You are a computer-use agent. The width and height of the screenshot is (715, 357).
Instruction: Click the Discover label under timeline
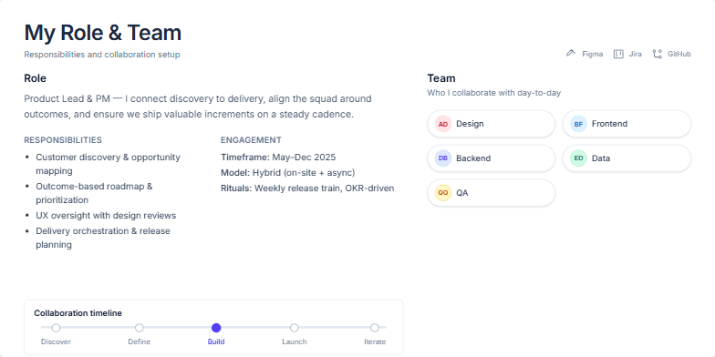[57, 342]
